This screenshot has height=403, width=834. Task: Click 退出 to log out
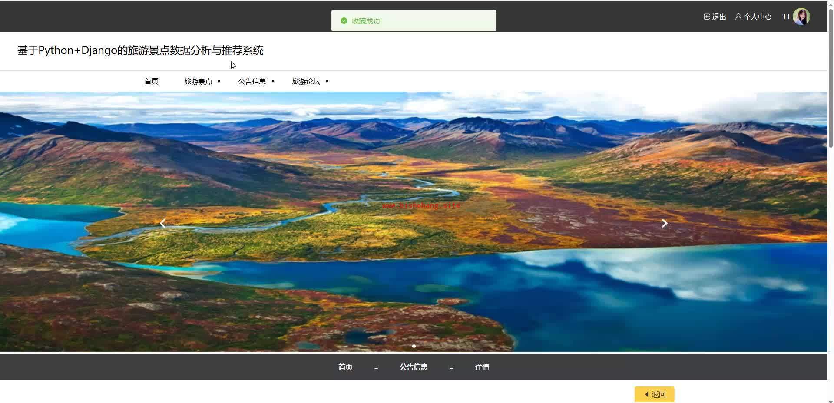click(719, 17)
